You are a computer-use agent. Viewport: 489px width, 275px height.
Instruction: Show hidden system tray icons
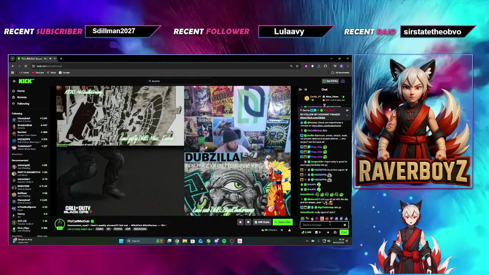(307, 241)
